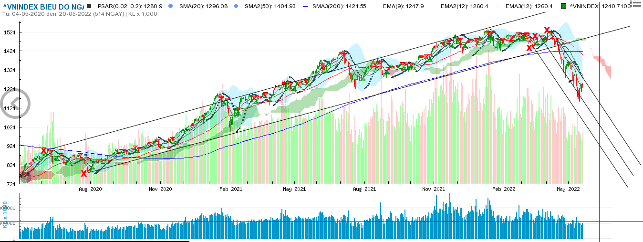The height and width of the screenshot is (242, 643).
Task: Toggle EMA2(12) red line legend entry
Action: pos(459,6)
